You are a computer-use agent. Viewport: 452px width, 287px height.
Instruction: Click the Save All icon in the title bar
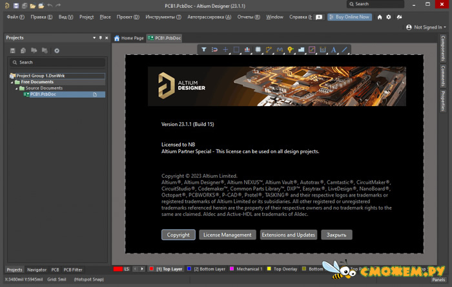tap(25, 5)
